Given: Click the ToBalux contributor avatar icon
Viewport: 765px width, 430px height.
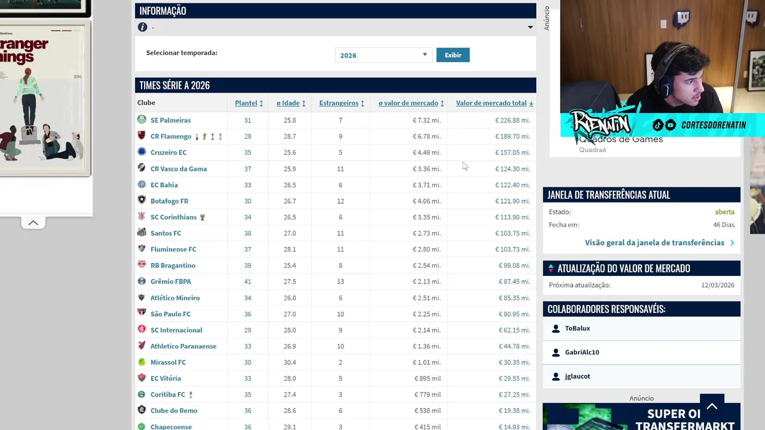Looking at the screenshot, I should [x=556, y=328].
